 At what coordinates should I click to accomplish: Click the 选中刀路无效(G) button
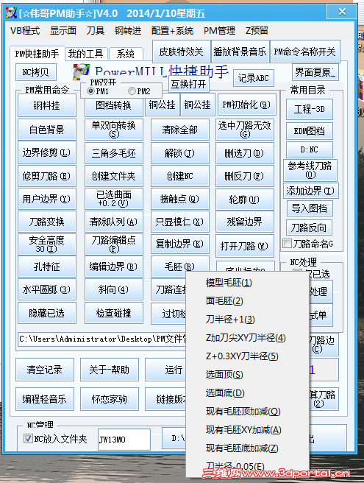(245, 130)
